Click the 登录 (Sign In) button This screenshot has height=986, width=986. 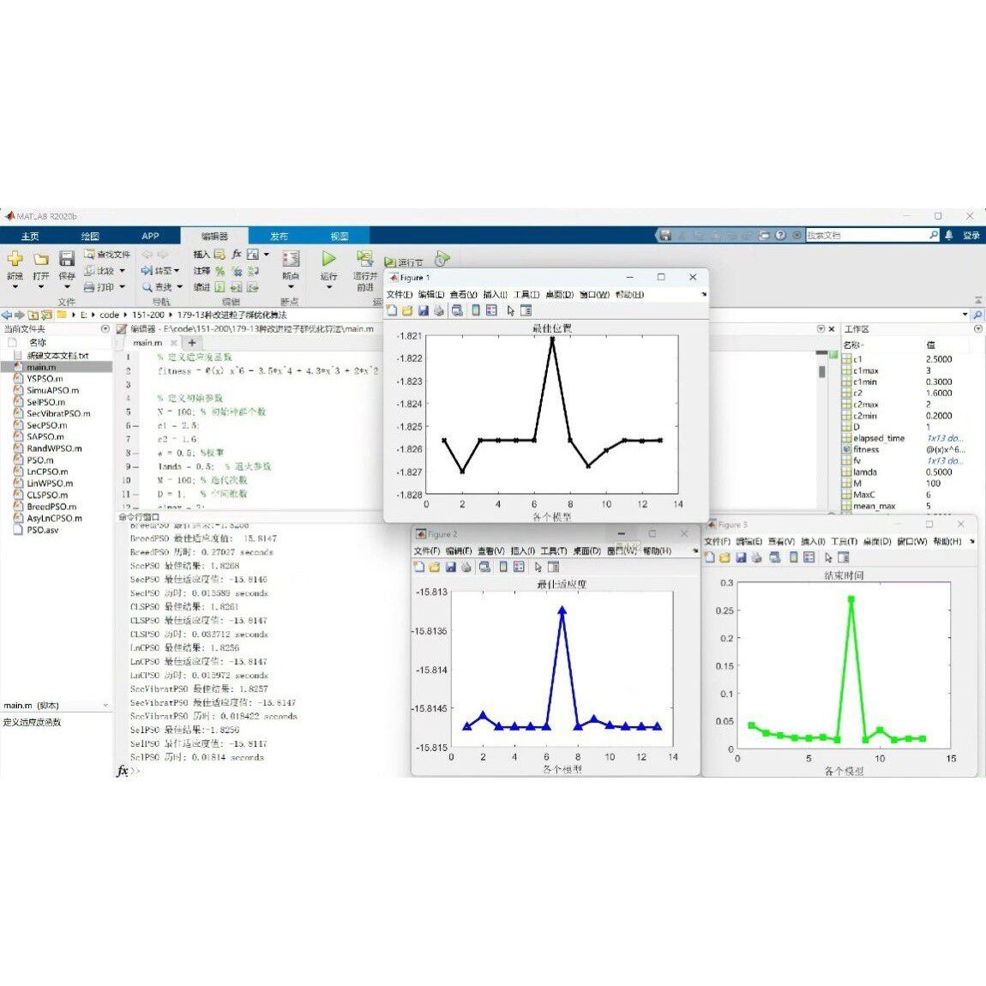pyautogui.click(x=971, y=235)
